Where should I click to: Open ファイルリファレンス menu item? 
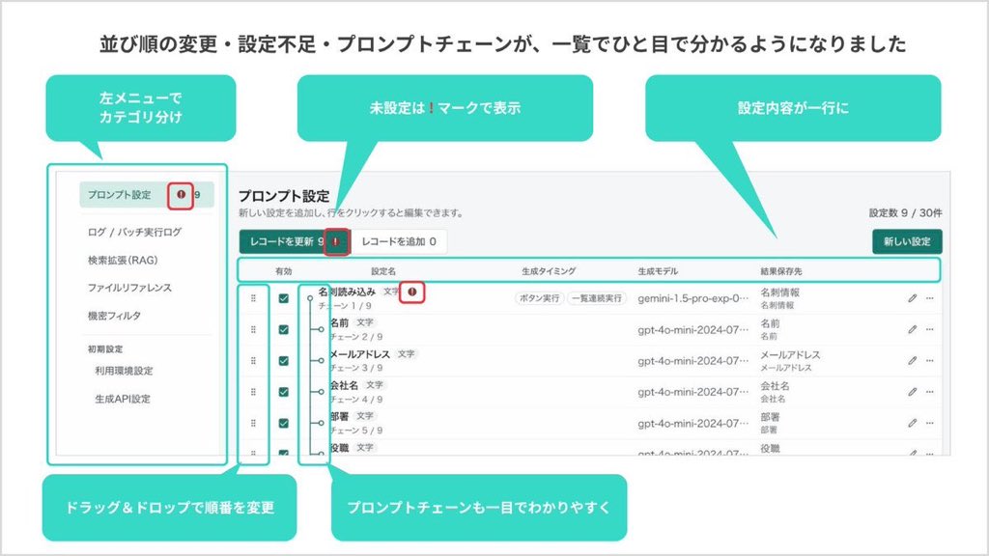click(x=129, y=288)
